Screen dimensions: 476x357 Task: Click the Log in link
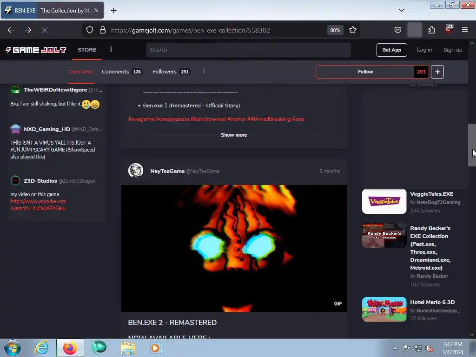[x=424, y=50]
